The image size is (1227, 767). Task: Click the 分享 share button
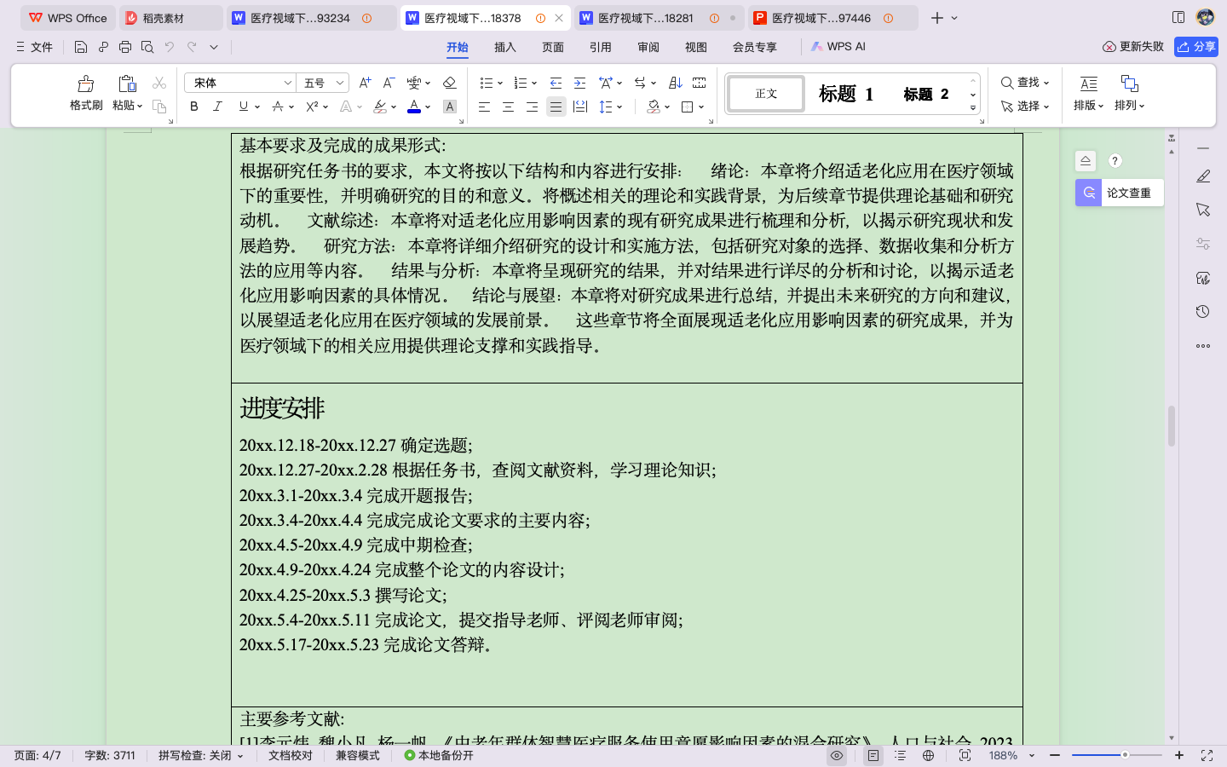click(x=1196, y=47)
